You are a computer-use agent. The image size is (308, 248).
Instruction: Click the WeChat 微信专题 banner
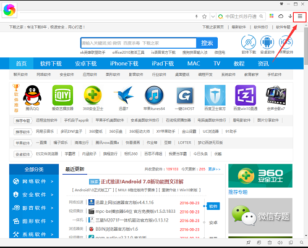260,216
